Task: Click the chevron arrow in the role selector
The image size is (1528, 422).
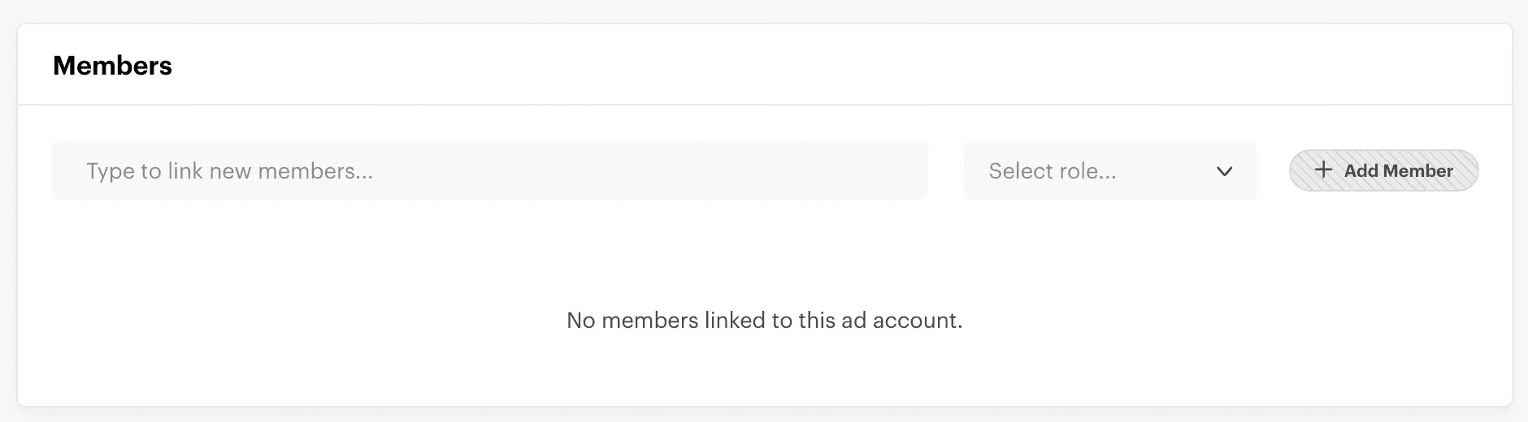Action: point(1224,171)
